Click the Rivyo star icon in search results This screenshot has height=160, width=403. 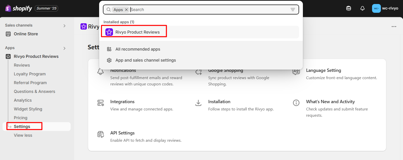click(x=109, y=32)
